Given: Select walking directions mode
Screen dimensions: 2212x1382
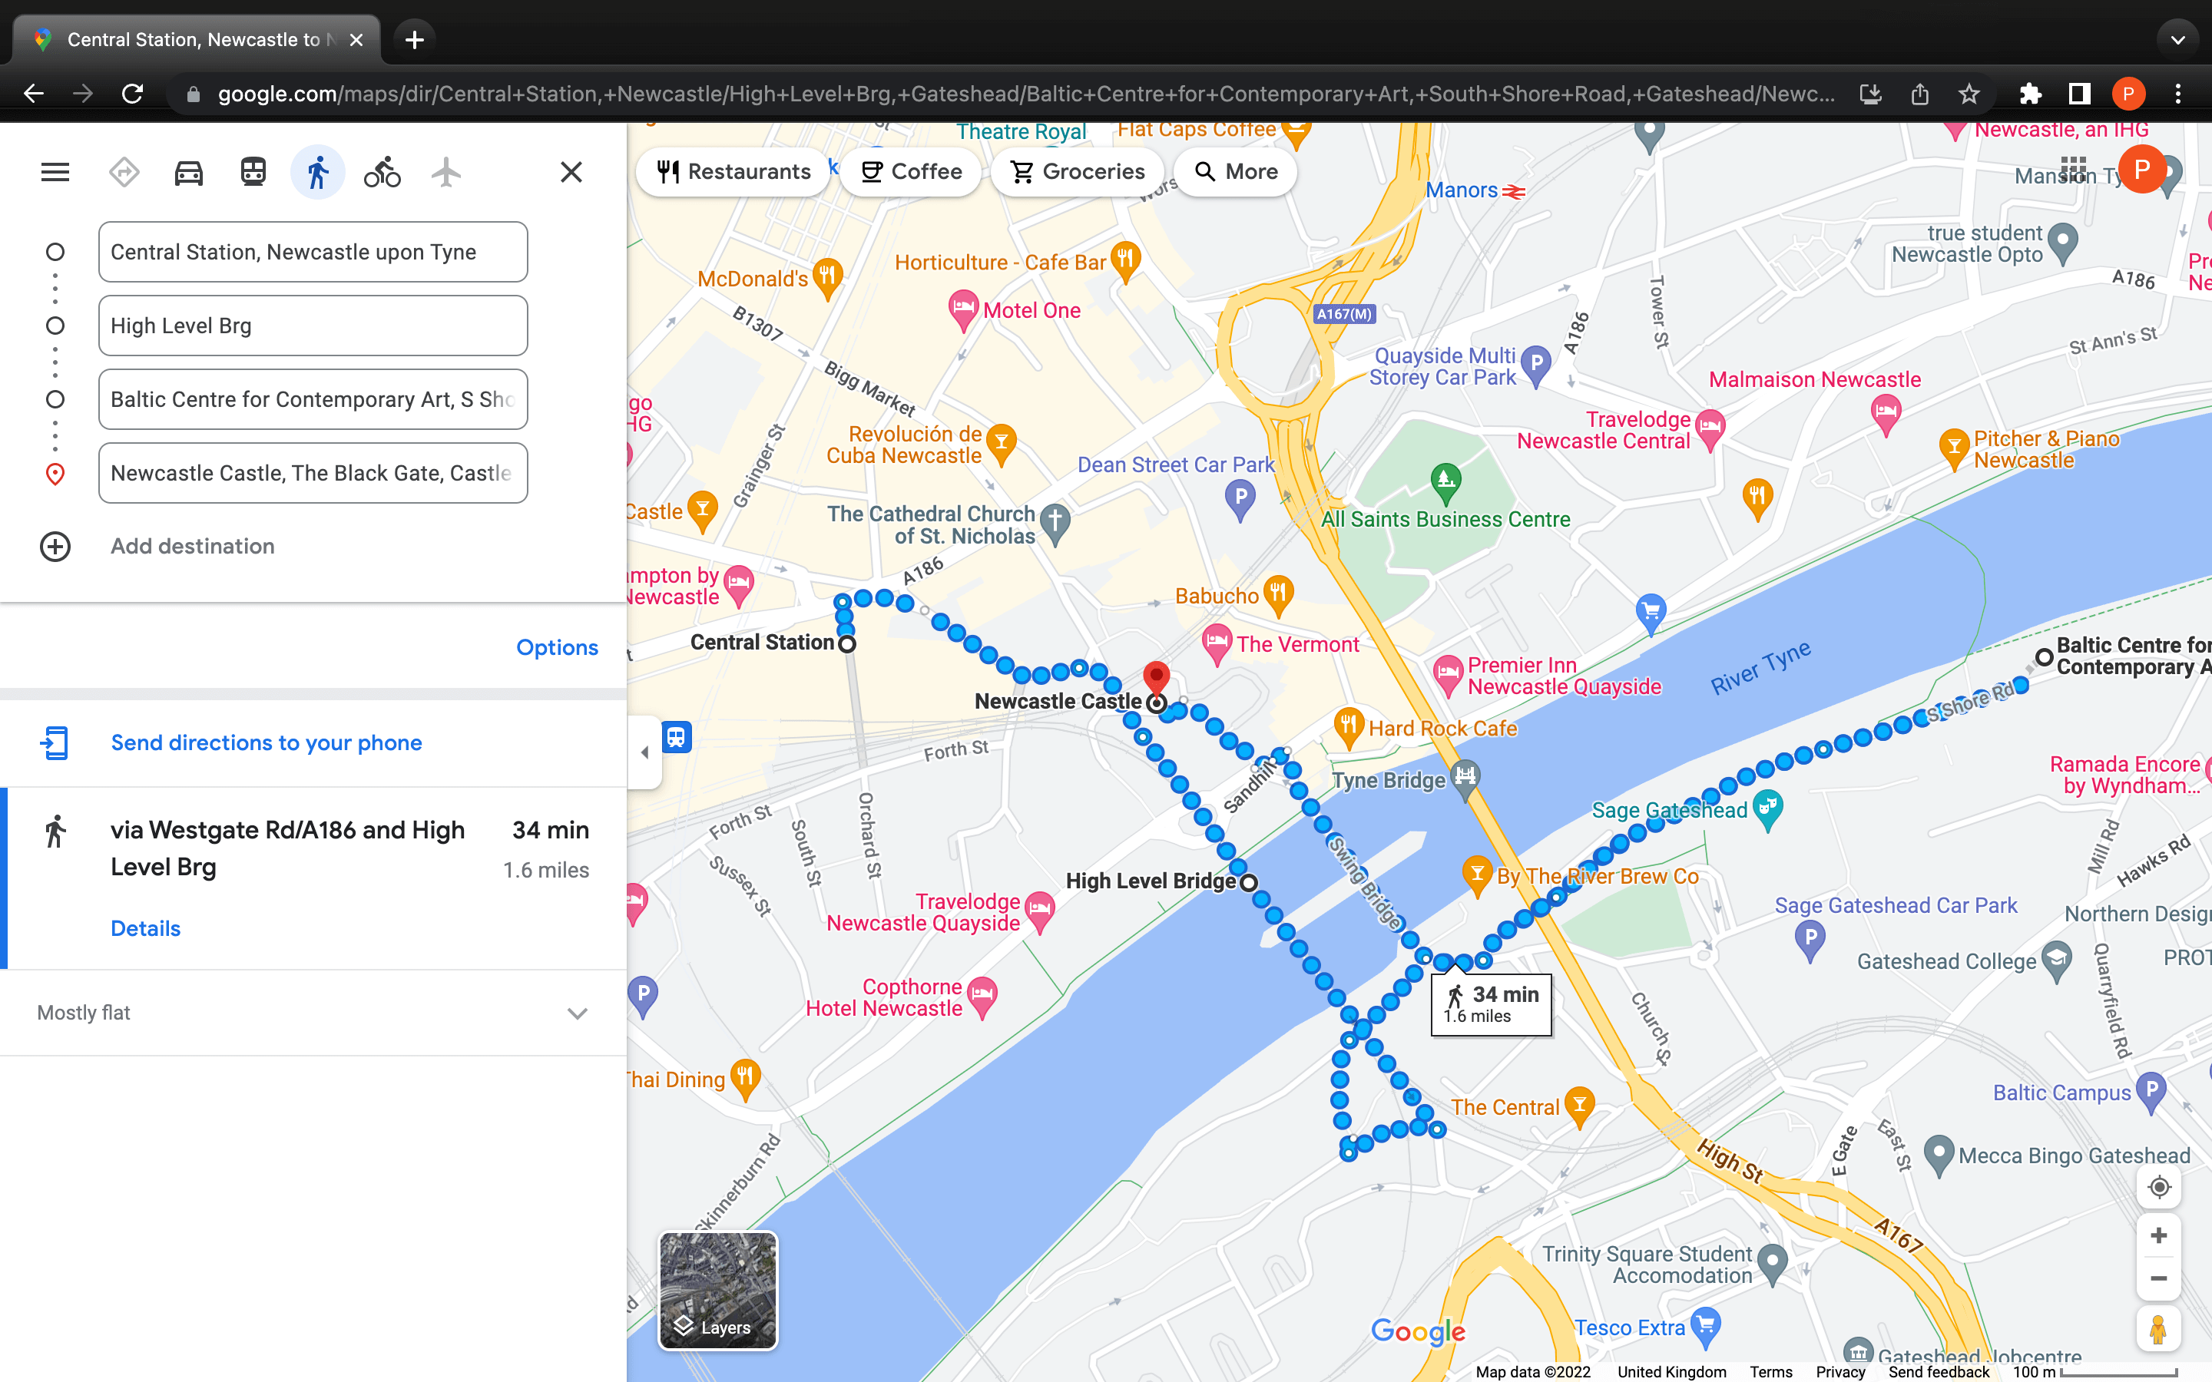Looking at the screenshot, I should point(317,172).
